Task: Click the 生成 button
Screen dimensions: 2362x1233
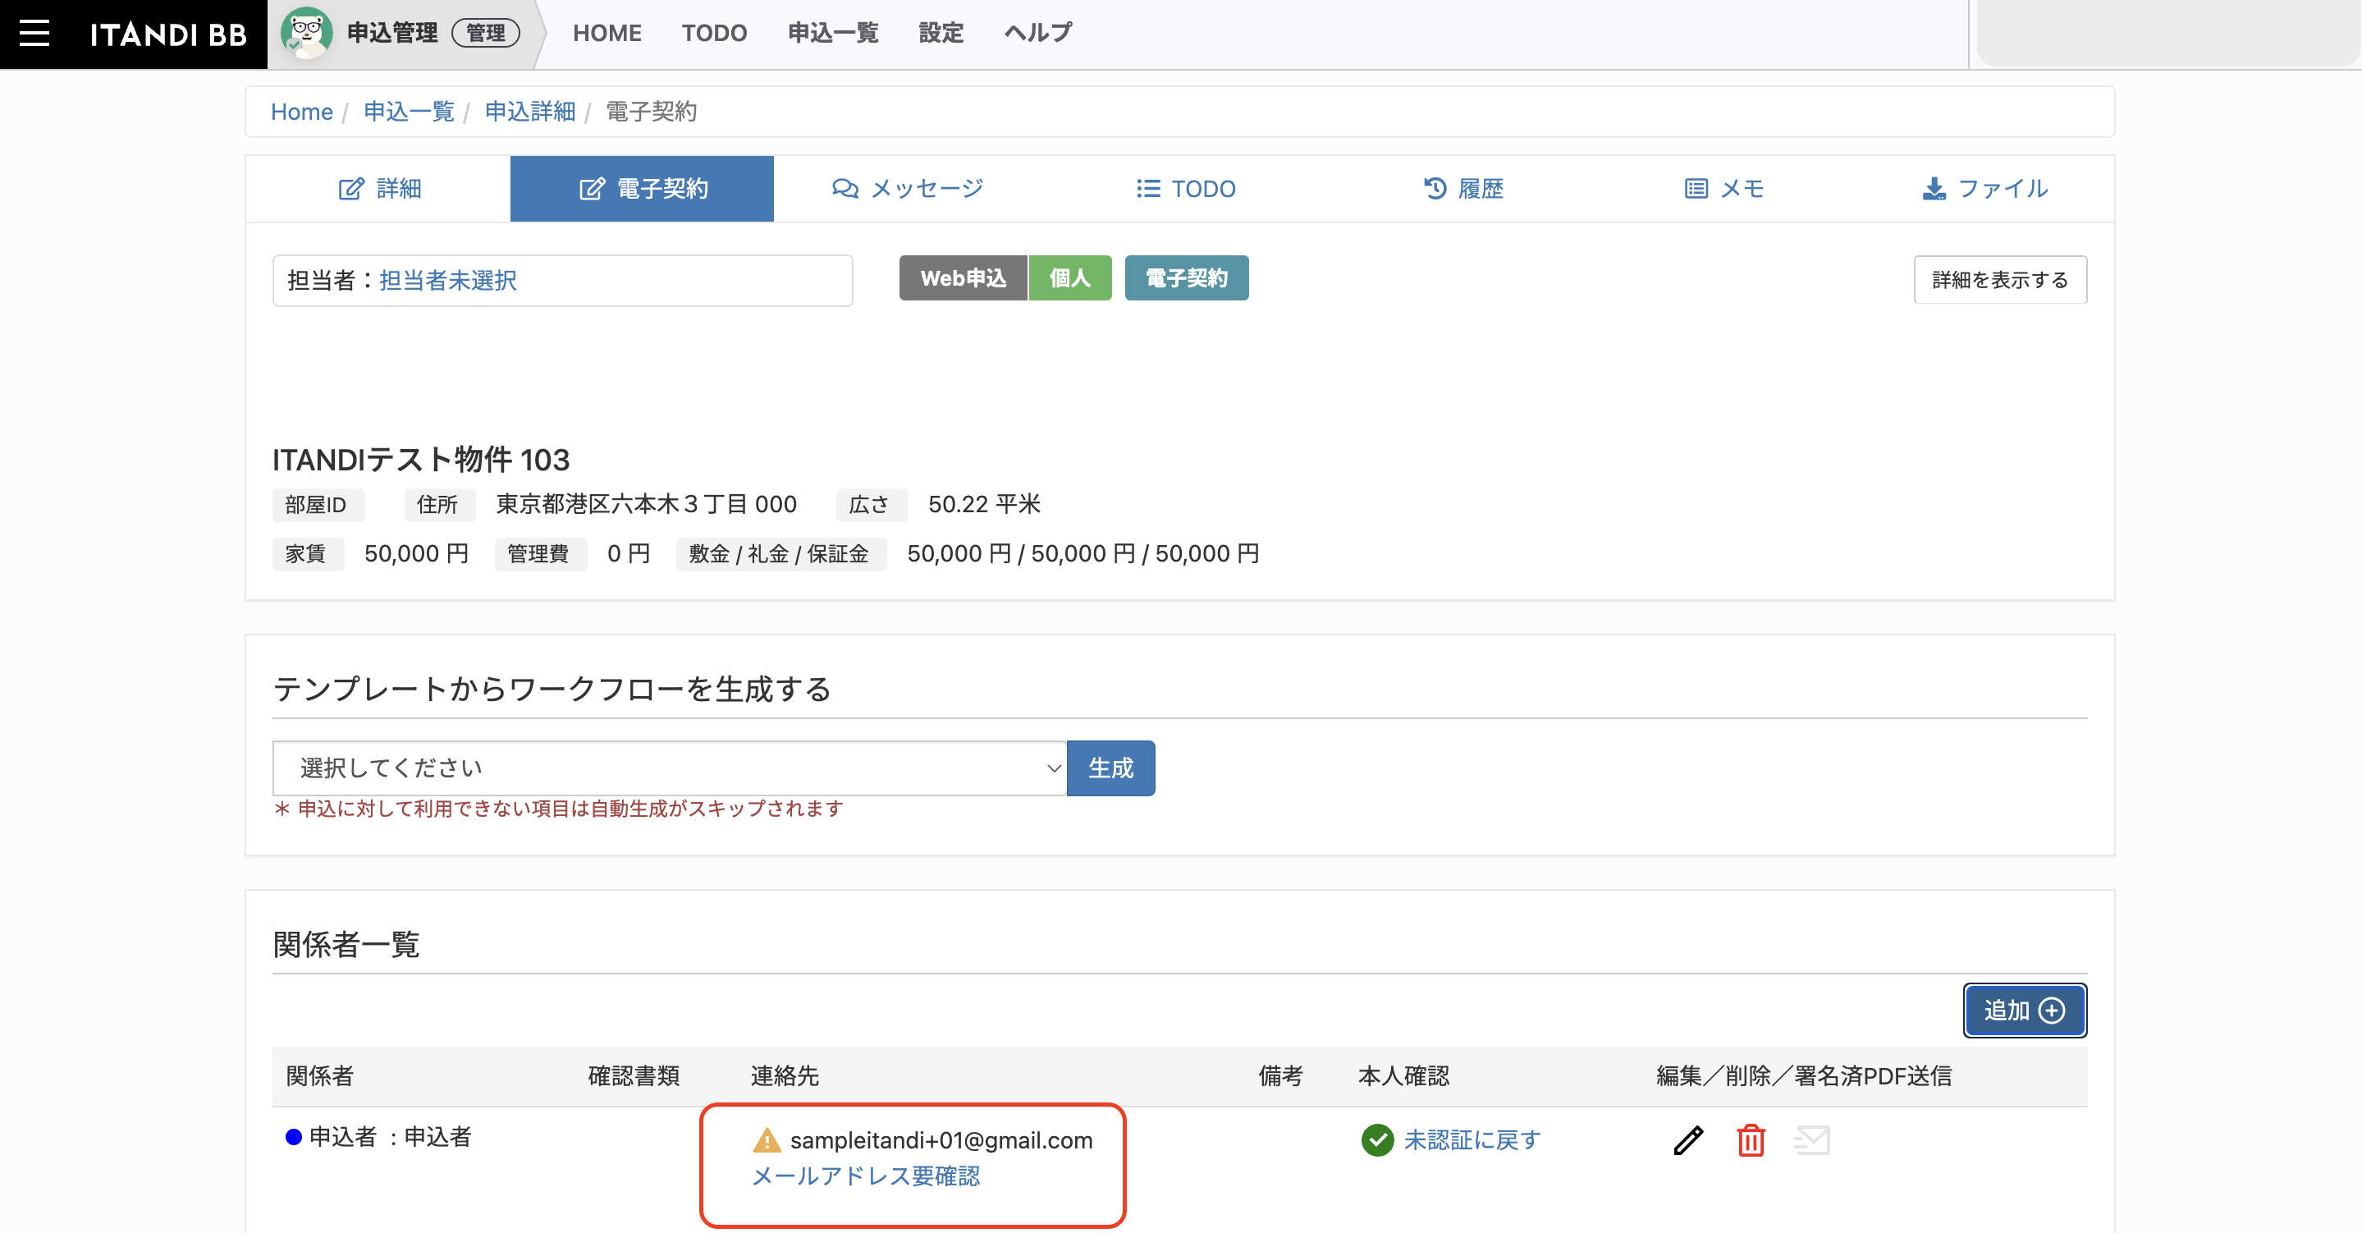Action: [1110, 768]
